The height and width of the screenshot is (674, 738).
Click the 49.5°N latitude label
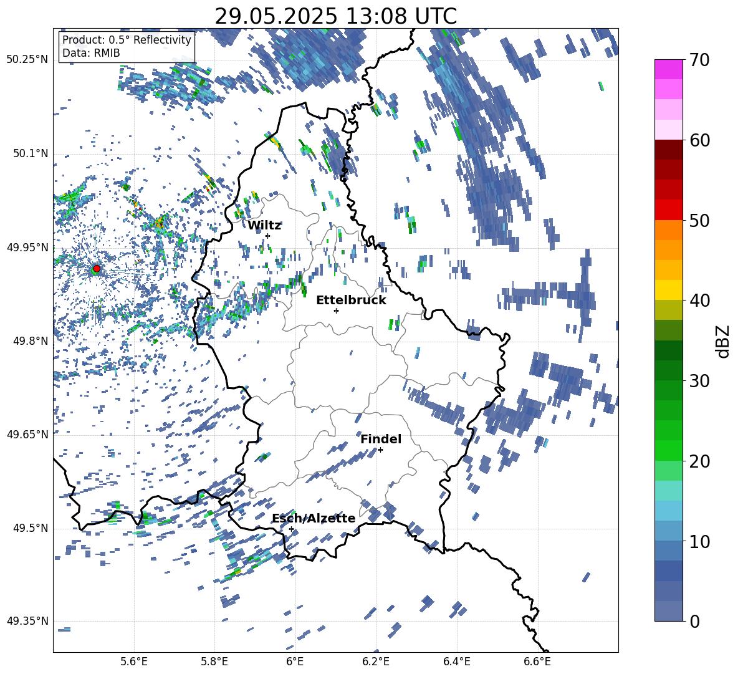[31, 528]
